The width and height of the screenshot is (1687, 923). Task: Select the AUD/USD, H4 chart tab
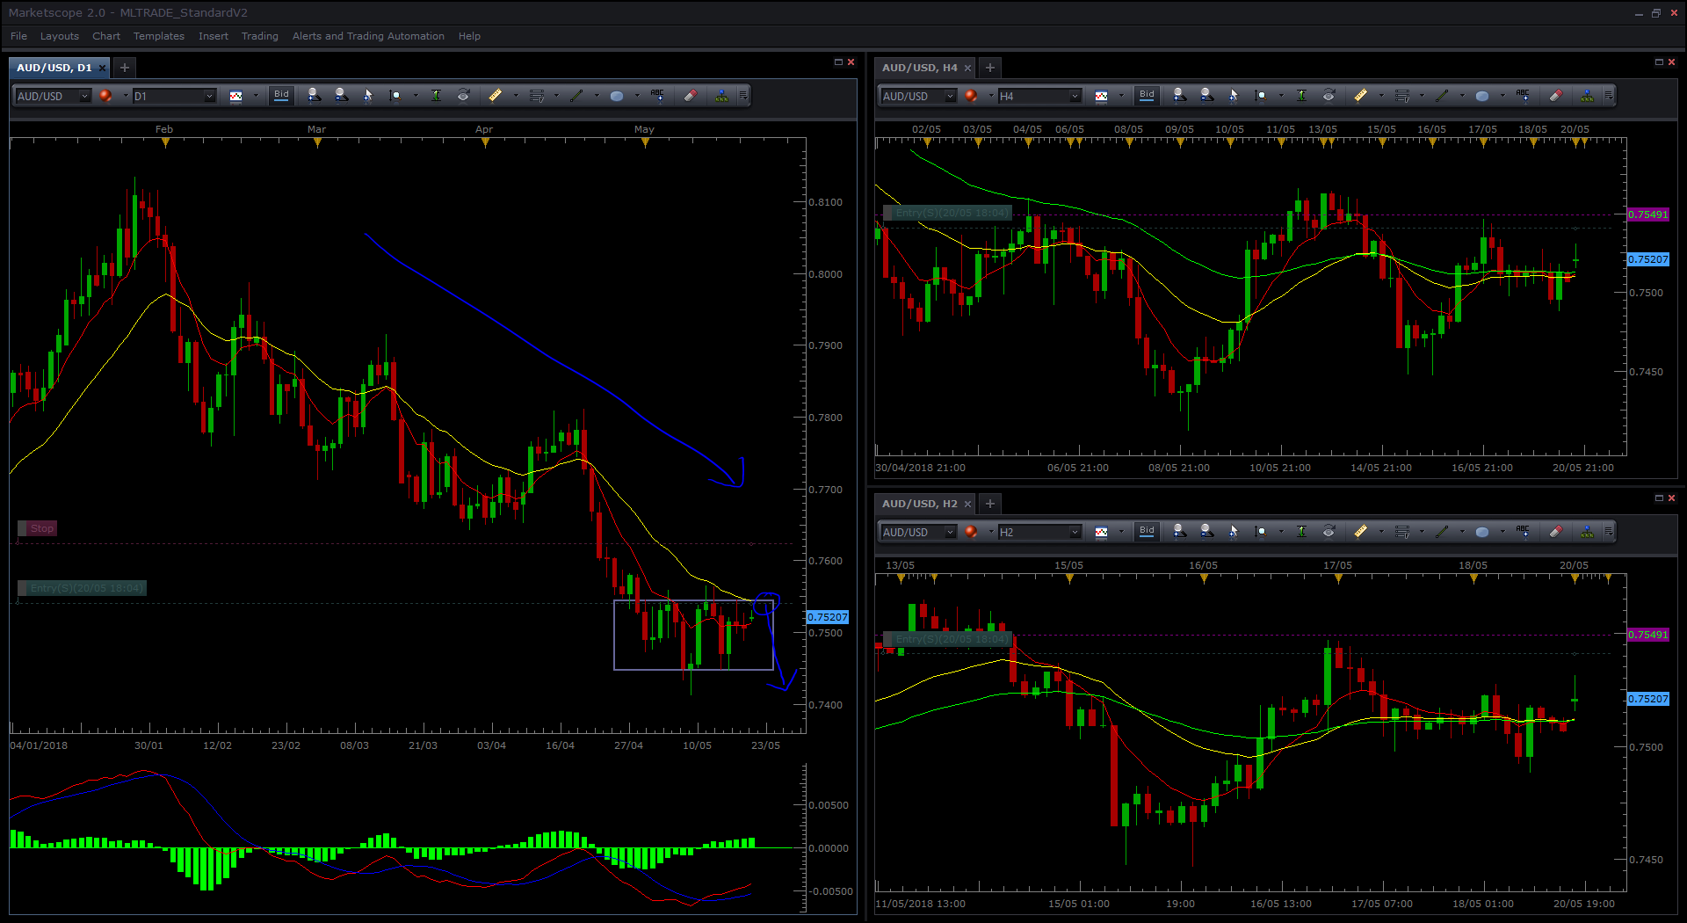(919, 68)
